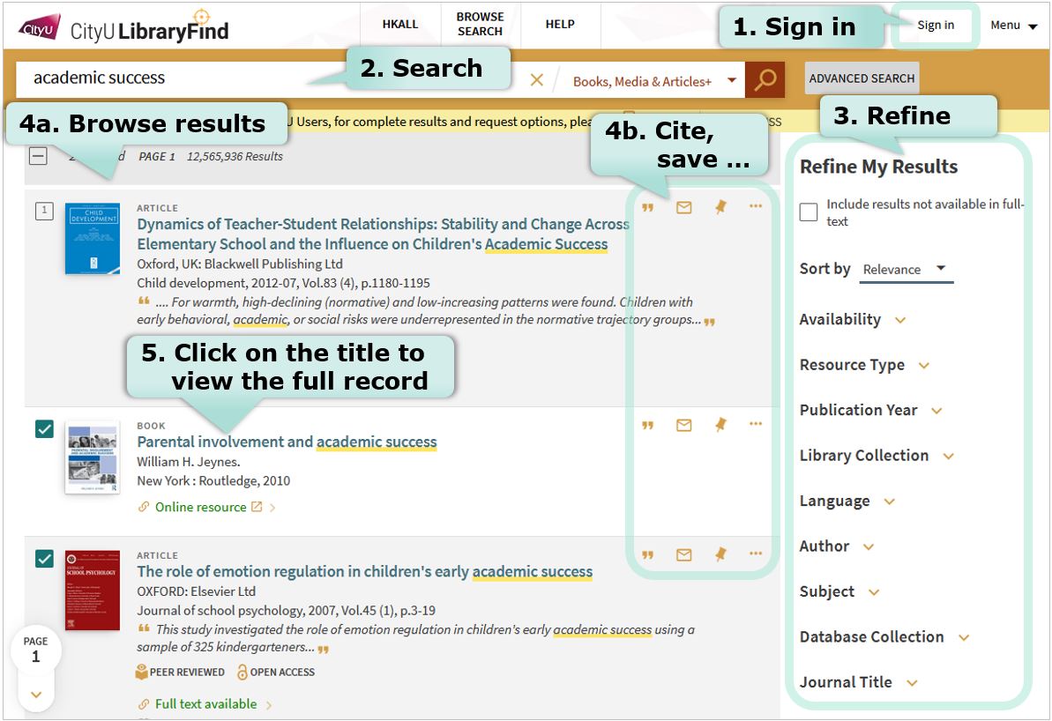Clear the search box using the X icon
The image size is (1052, 721).
click(537, 78)
